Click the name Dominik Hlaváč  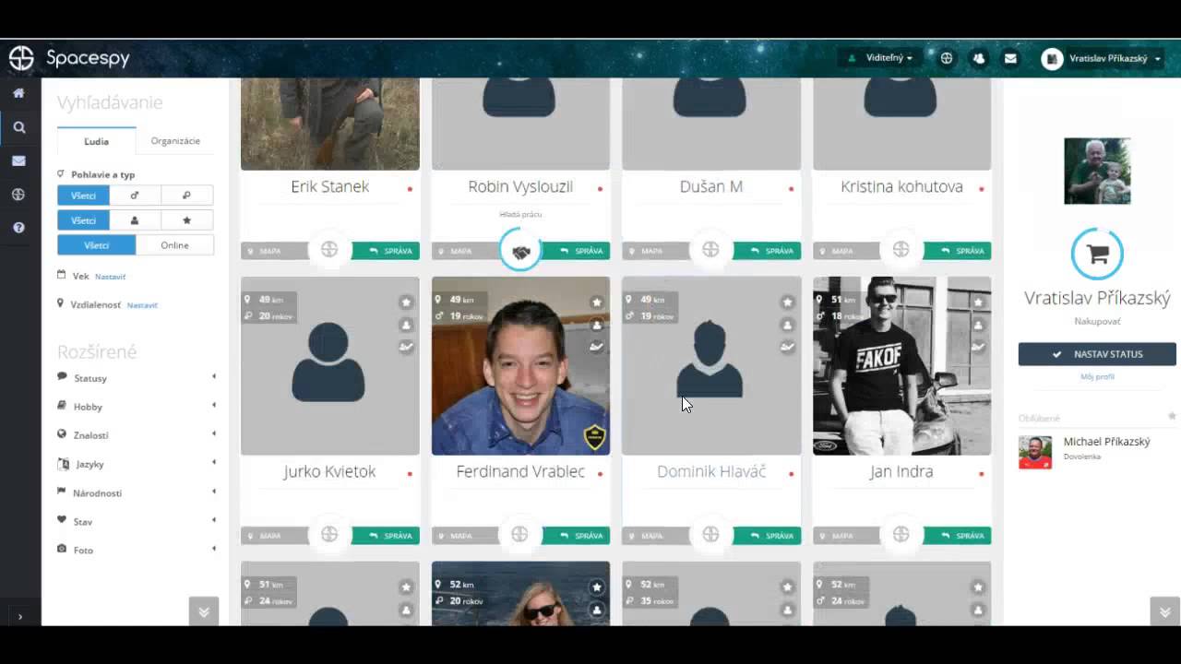[x=711, y=471]
